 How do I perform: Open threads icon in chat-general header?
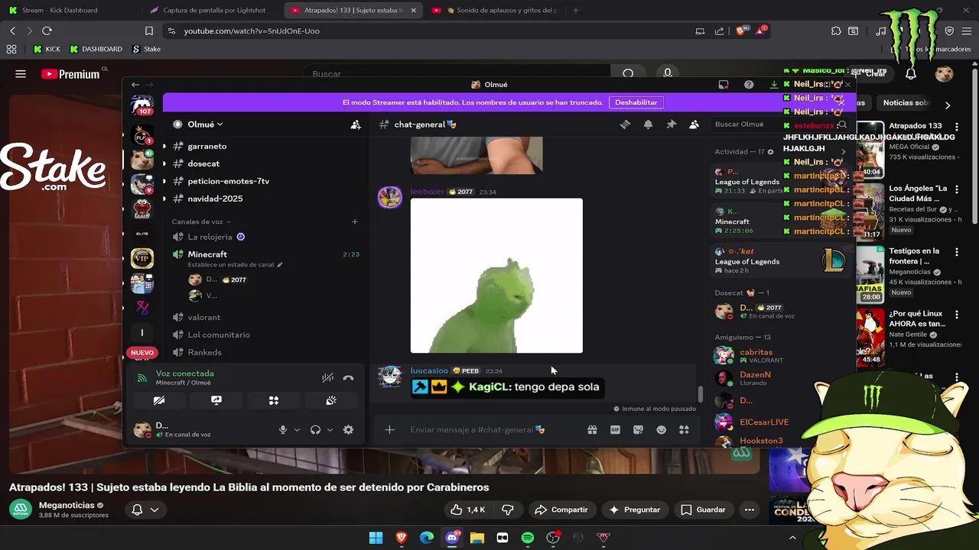pos(625,125)
